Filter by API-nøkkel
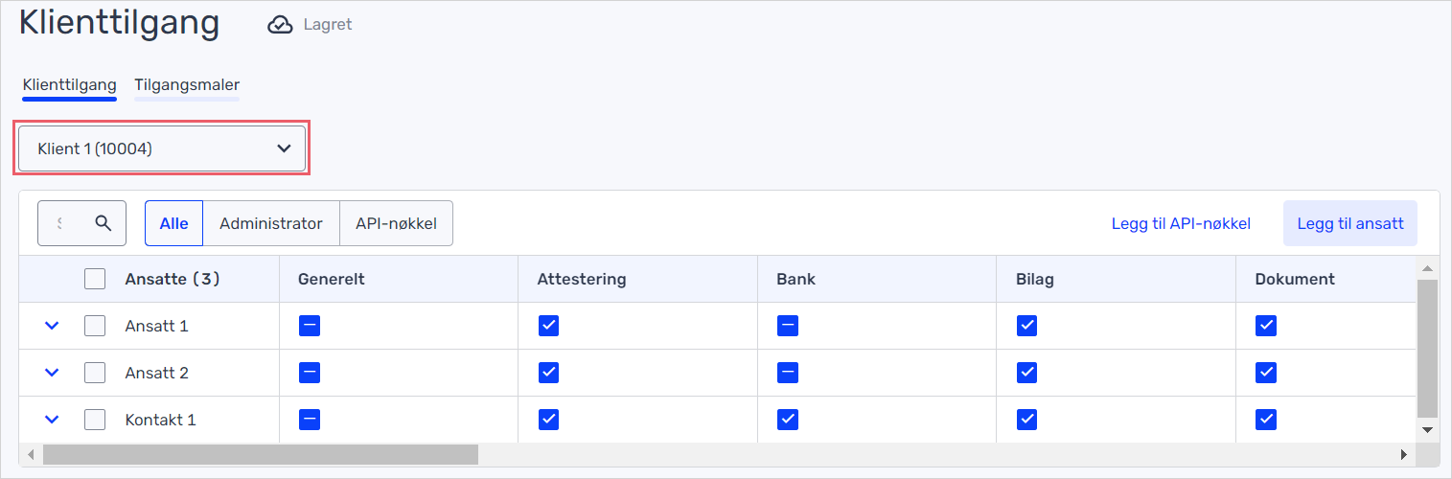The image size is (1452, 479). (x=396, y=223)
